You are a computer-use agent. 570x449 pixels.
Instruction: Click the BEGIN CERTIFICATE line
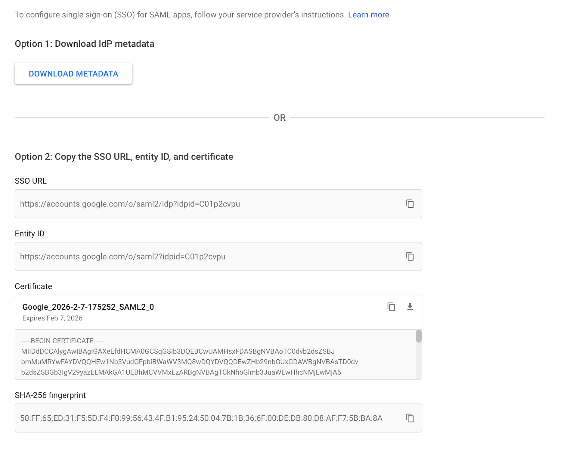click(62, 341)
